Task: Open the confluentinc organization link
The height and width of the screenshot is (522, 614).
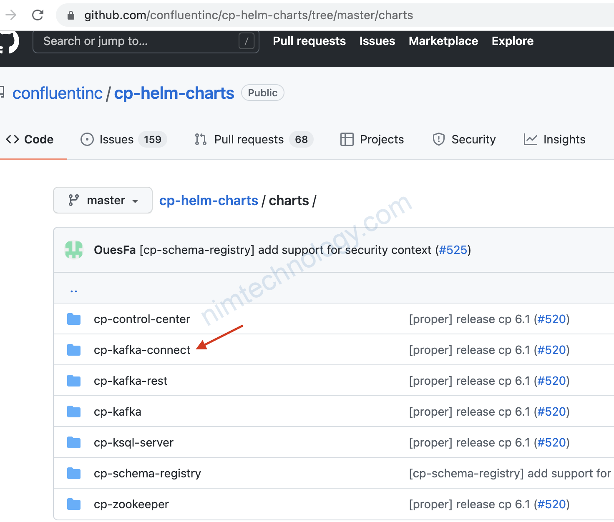Action: pos(58,93)
